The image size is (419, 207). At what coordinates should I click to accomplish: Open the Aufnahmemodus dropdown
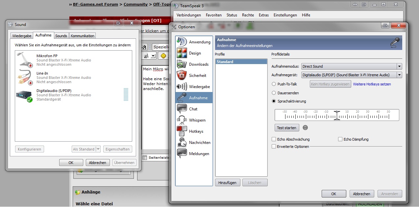[352, 66]
